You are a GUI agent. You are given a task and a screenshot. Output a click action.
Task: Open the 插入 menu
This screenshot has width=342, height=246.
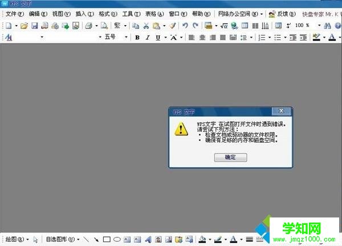[84, 14]
